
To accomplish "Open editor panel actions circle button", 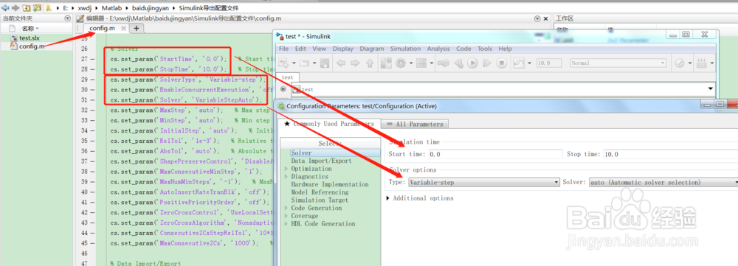I will pyautogui.click(x=537, y=18).
